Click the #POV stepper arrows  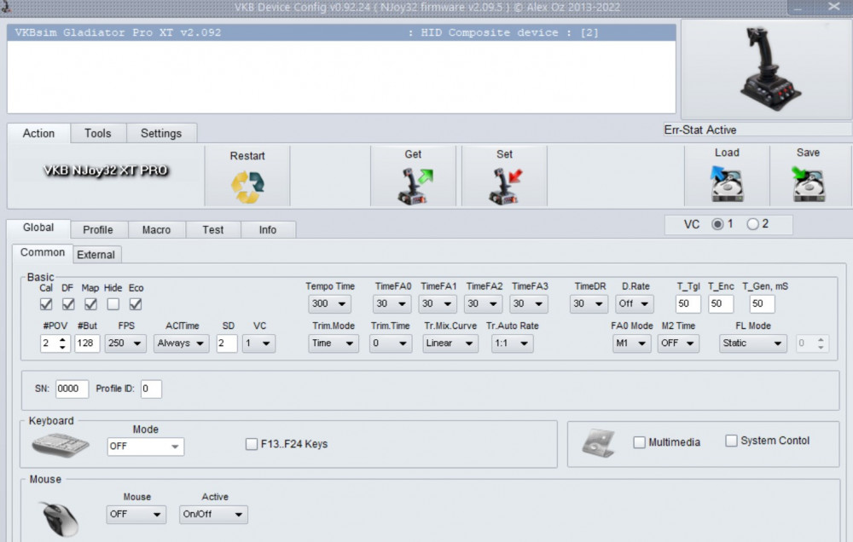click(62, 343)
